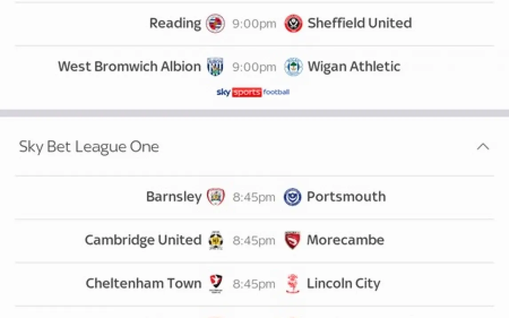Open the Sheffield United team link
The height and width of the screenshot is (318, 509).
(359, 23)
